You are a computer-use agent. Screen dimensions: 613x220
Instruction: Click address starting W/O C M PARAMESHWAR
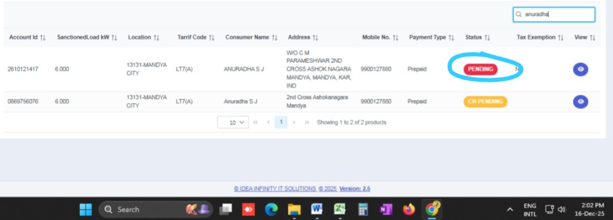(x=319, y=69)
